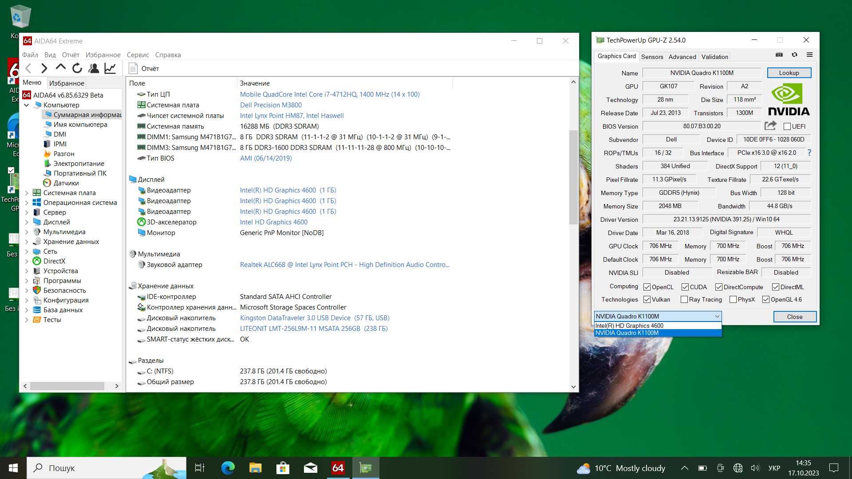Open the AIDA64 graph chart icon

(110, 68)
